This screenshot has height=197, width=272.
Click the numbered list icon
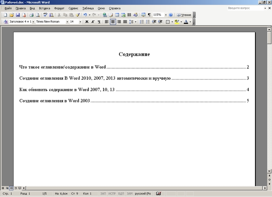[142, 22]
